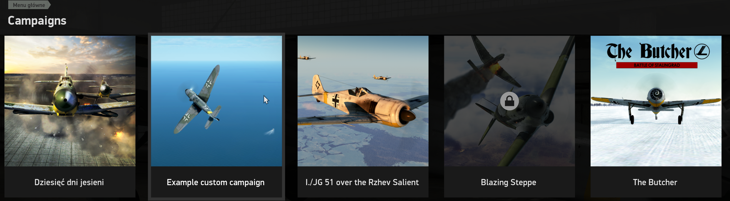Click the distant fighter in the Rzhev Salient sky
The width and height of the screenshot is (730, 201).
click(381, 77)
